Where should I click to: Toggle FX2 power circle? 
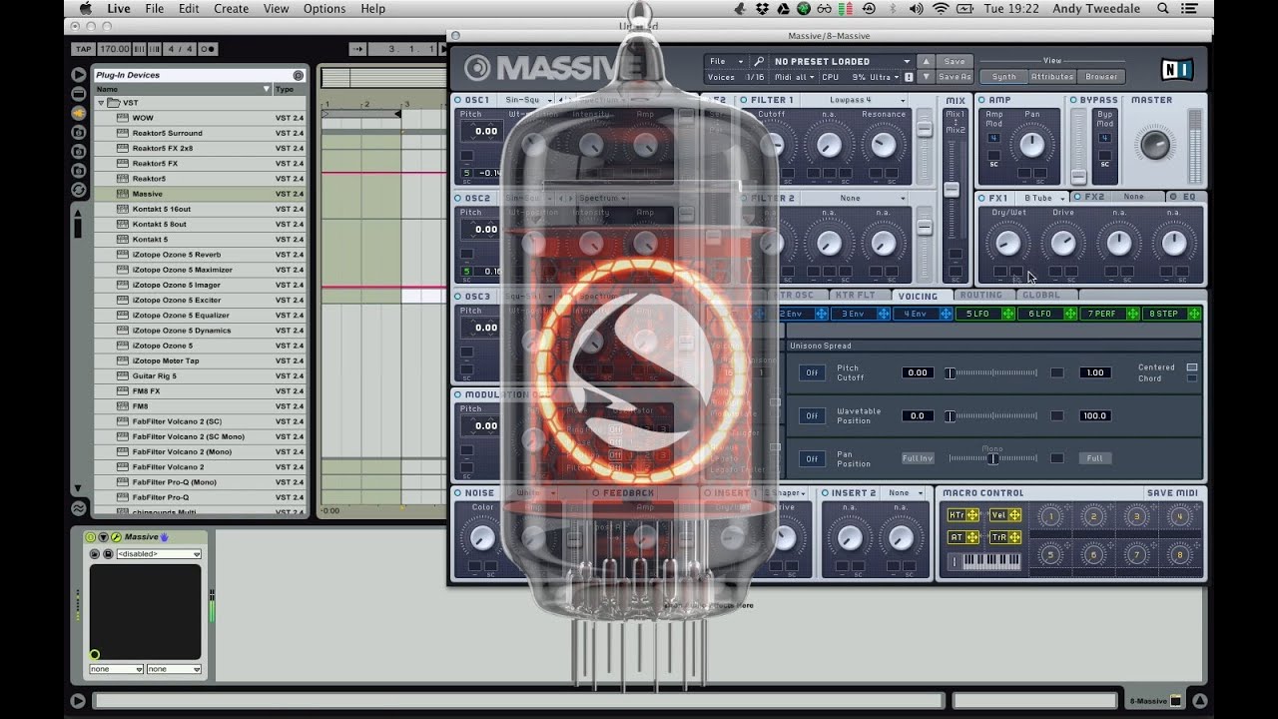[x=1077, y=197]
